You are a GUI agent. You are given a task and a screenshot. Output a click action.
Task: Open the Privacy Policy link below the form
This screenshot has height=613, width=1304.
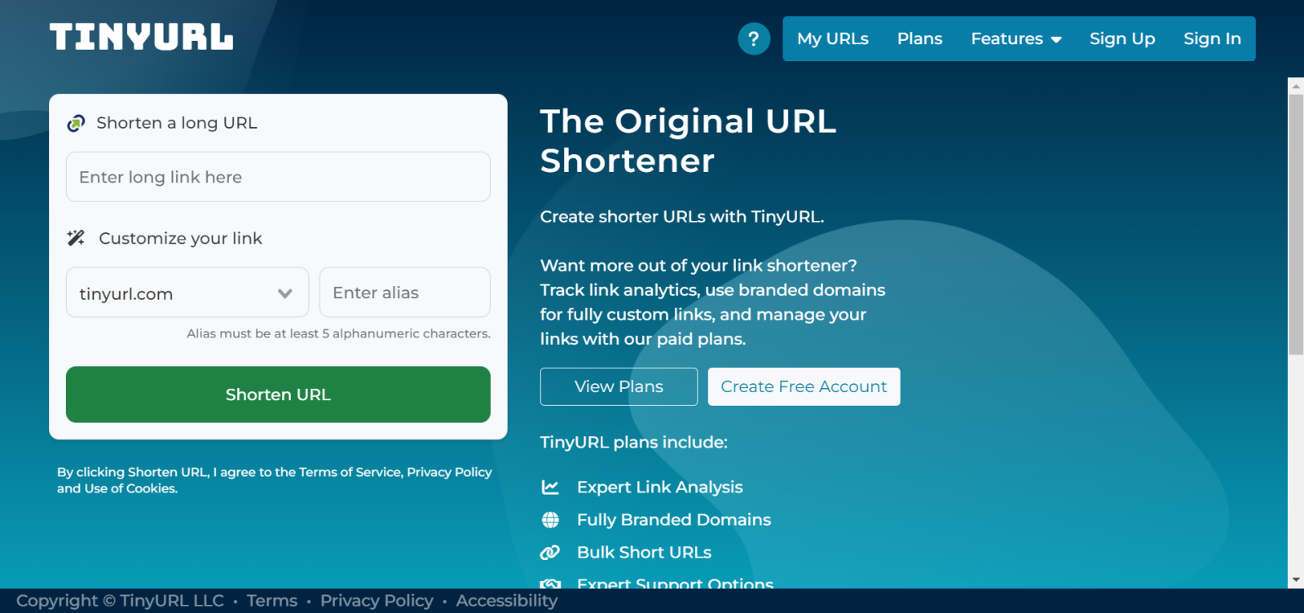click(x=449, y=472)
